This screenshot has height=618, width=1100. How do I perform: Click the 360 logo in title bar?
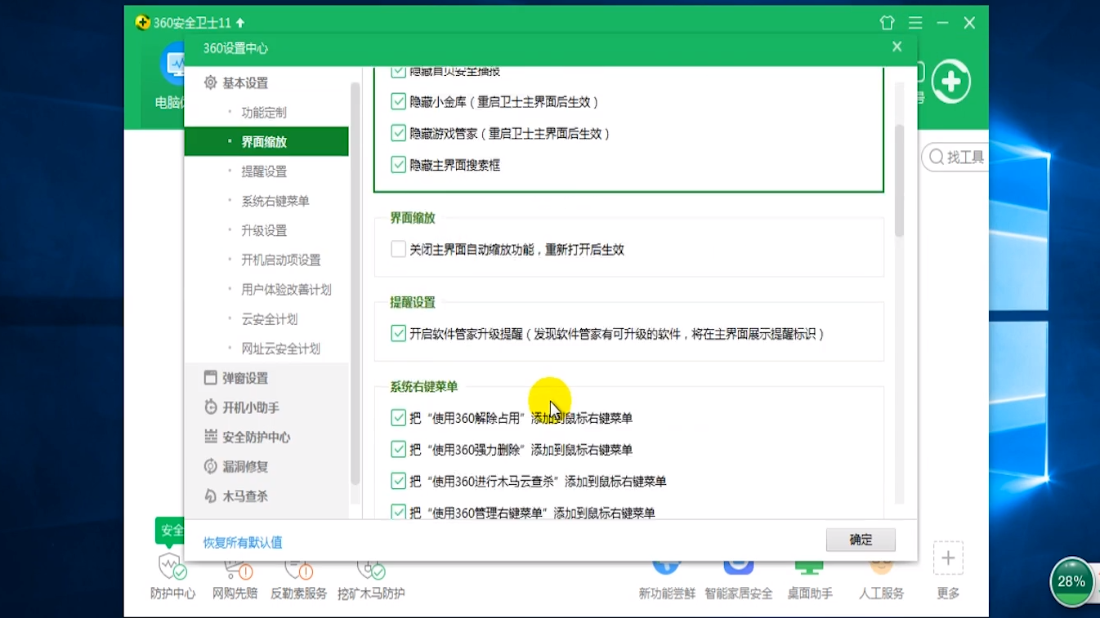click(143, 23)
